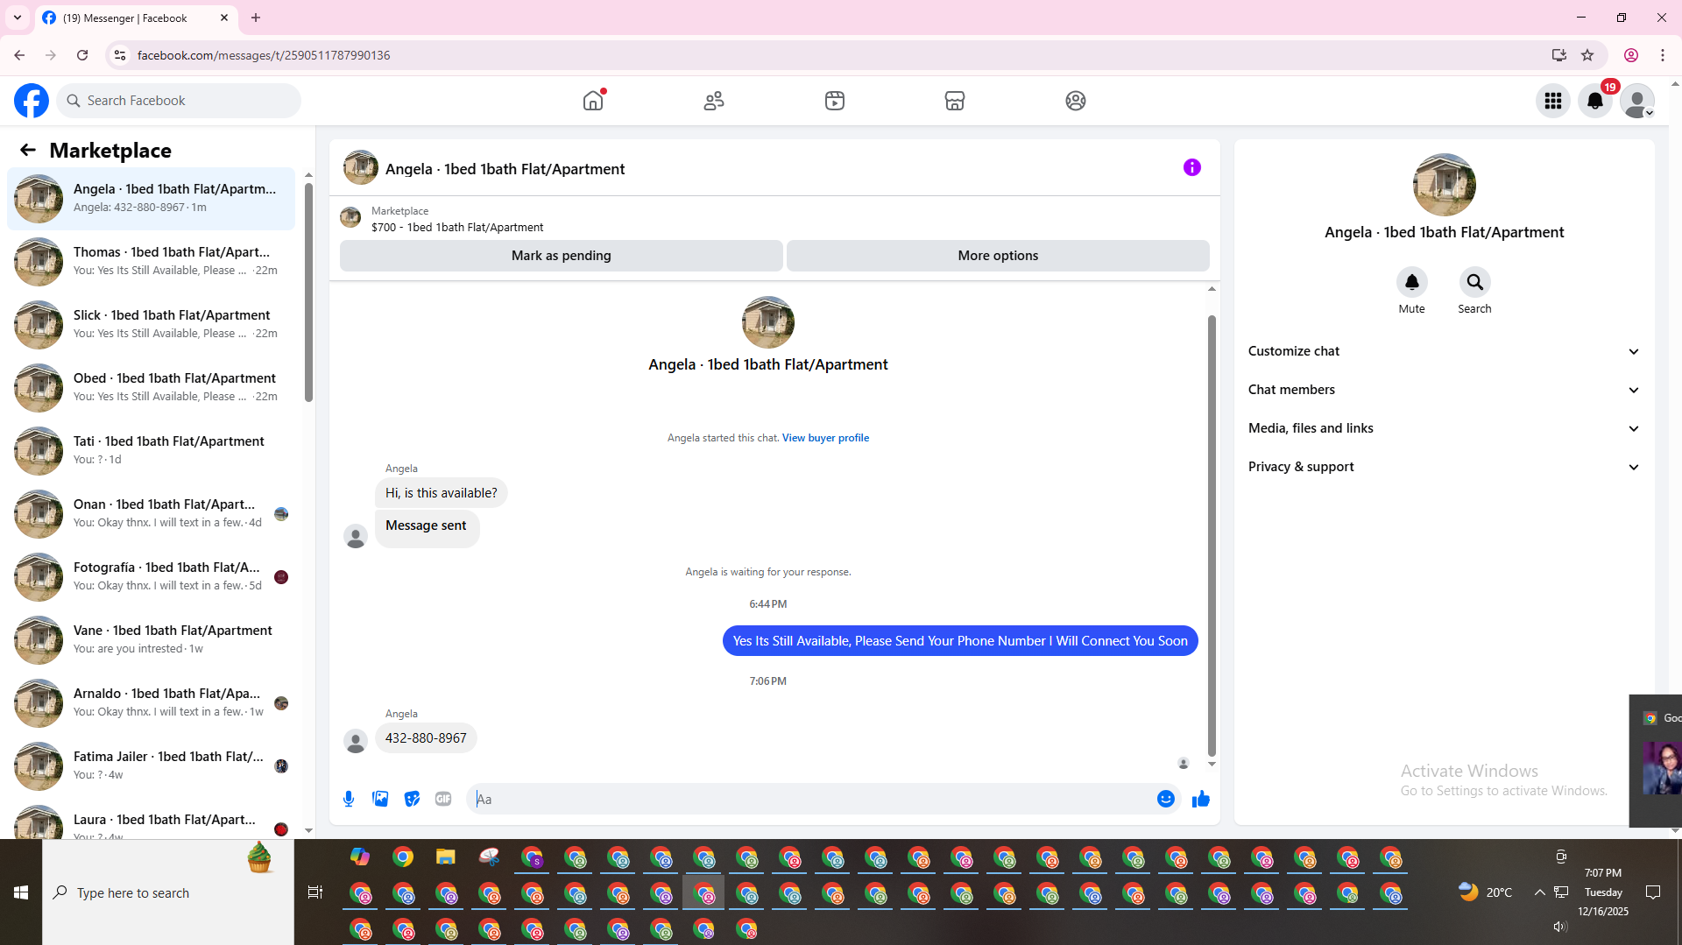Click the phone number message 432-880-8967
This screenshot has width=1682, height=945.
pos(426,738)
